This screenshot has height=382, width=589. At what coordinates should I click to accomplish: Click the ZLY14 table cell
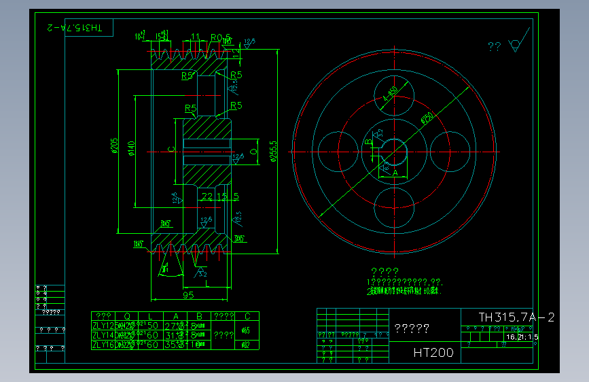pyautogui.click(x=103, y=335)
